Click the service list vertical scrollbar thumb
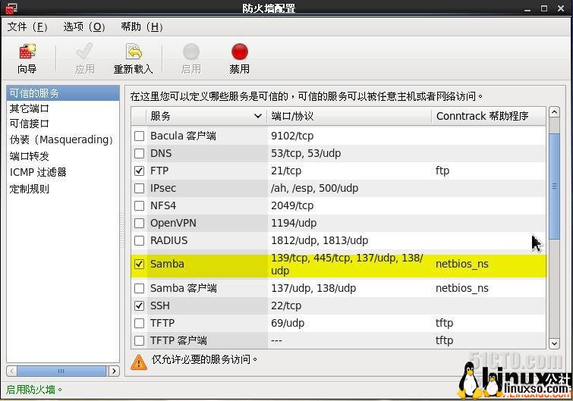 coord(554,186)
